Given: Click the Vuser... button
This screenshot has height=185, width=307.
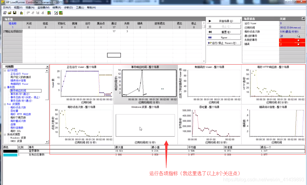Looking at the screenshot, I should click(224, 38).
